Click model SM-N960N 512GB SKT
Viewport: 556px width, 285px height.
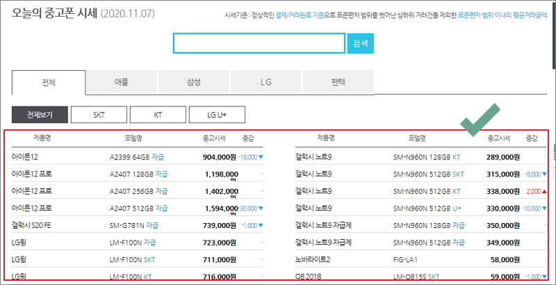pos(429,174)
